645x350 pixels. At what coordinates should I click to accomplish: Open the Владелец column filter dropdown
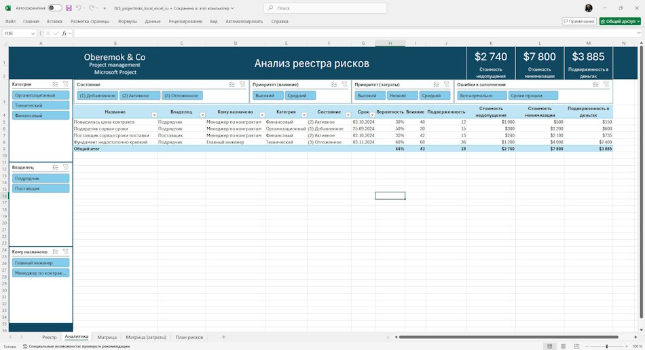click(x=202, y=115)
